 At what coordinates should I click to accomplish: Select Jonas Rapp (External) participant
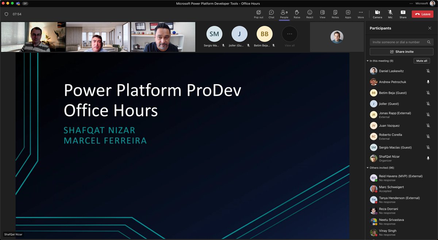[401, 115]
